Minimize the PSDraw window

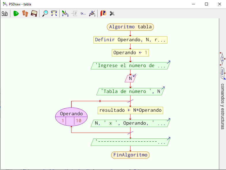pos(193,4)
